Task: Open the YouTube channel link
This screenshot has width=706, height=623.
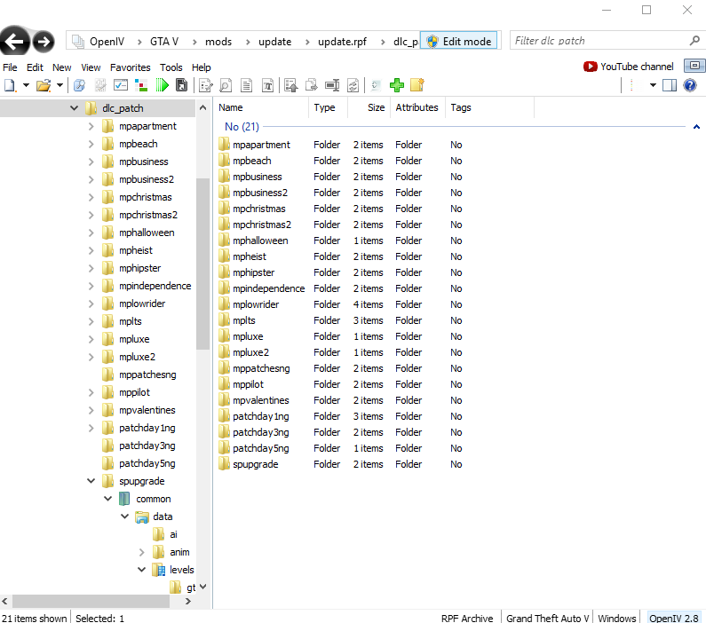Action: [x=629, y=67]
